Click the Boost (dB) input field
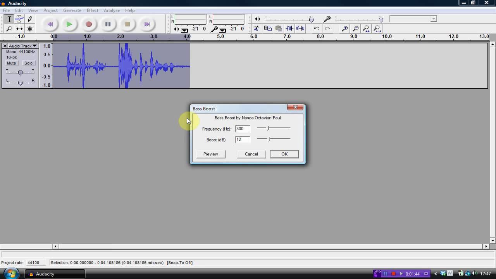 click(243, 139)
